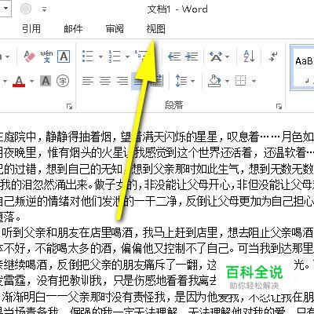The image size is (314, 314).
Task: Switch to the 邮件 tab
Action: click(73, 28)
